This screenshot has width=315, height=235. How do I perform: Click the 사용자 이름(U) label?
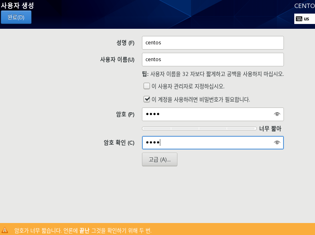click(x=117, y=60)
